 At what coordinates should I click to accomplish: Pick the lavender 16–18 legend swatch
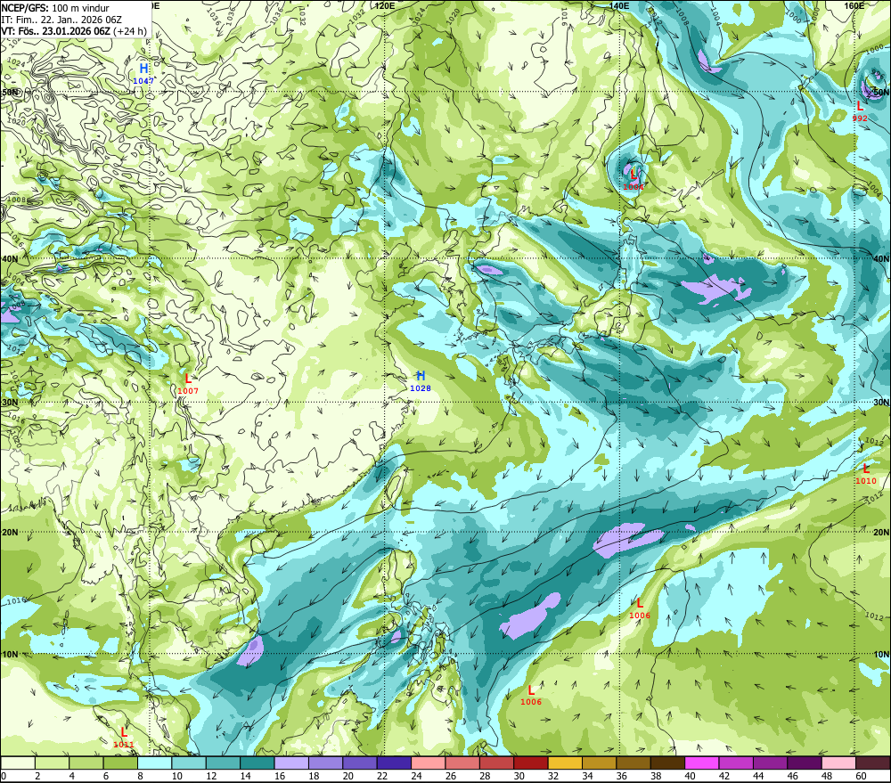click(x=291, y=763)
